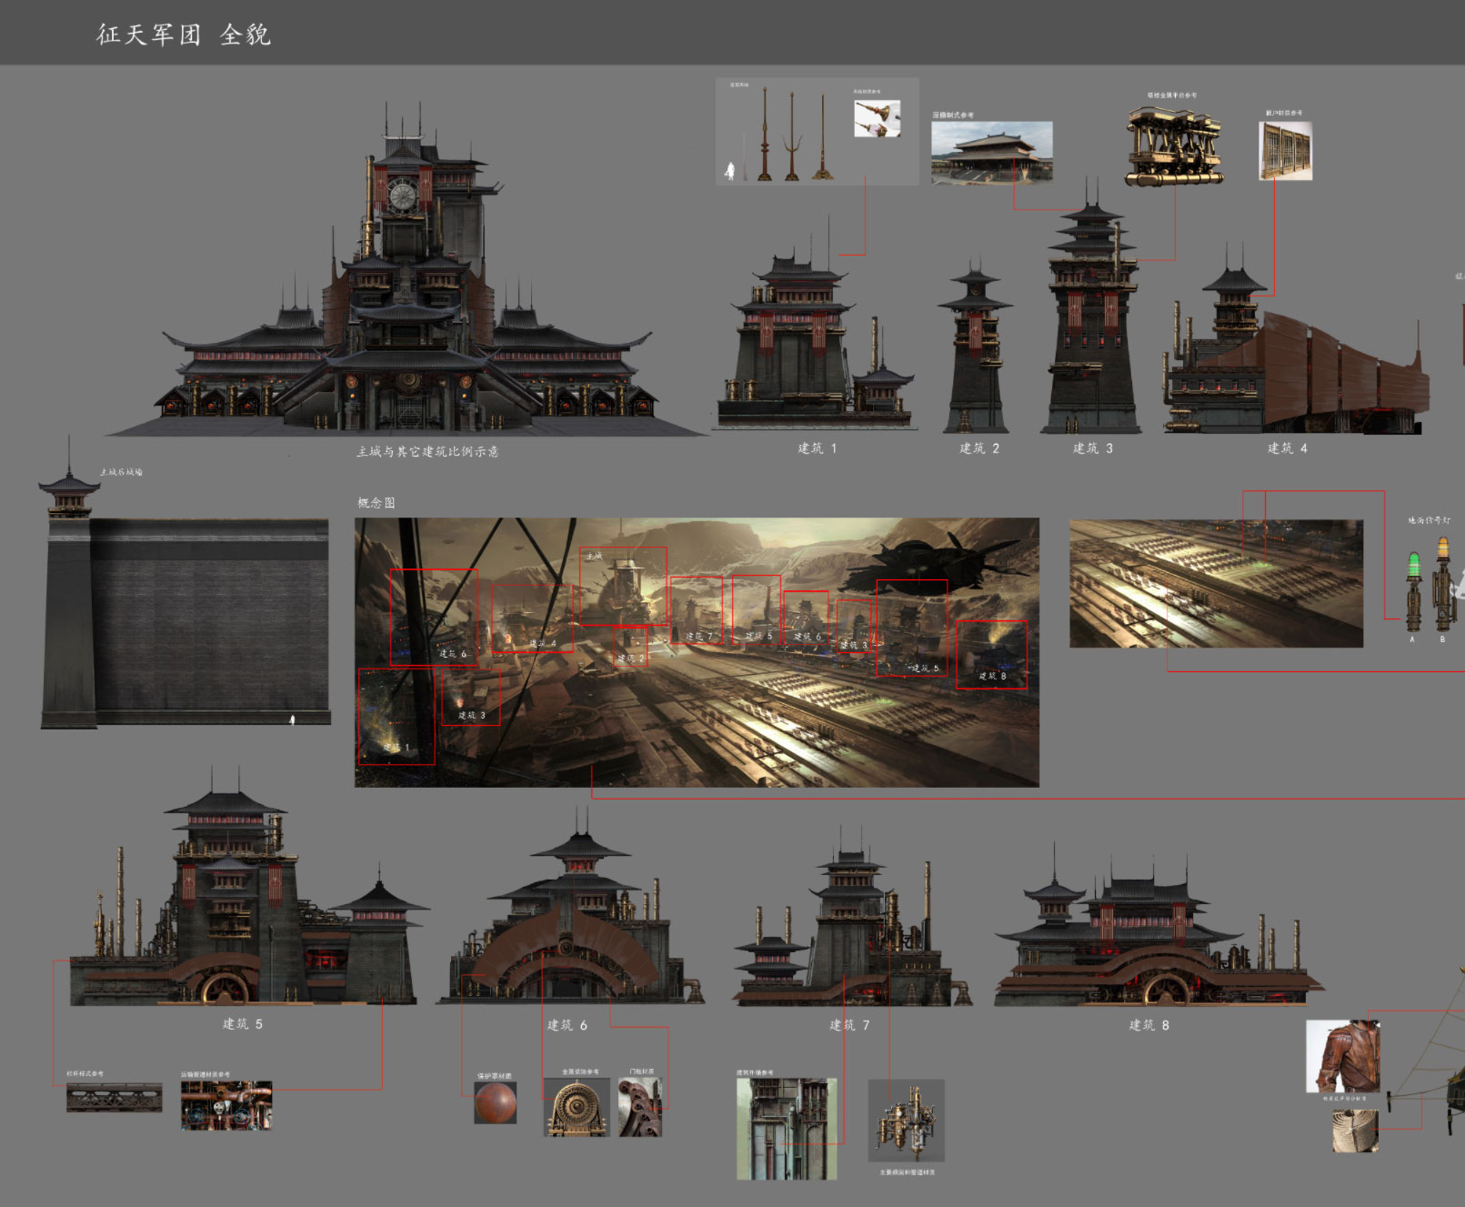Open the brass metal tower platform reference
Viewport: 1465px width, 1207px height.
click(1174, 146)
